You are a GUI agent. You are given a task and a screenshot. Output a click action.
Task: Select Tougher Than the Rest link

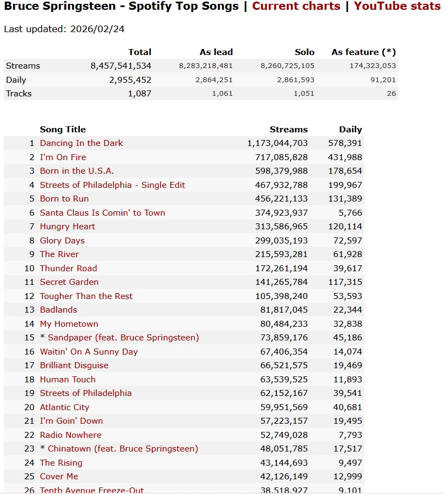(x=86, y=296)
